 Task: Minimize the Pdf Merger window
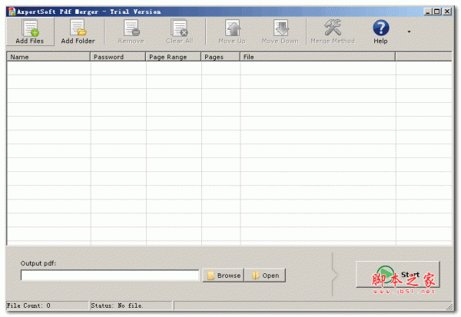pos(428,12)
